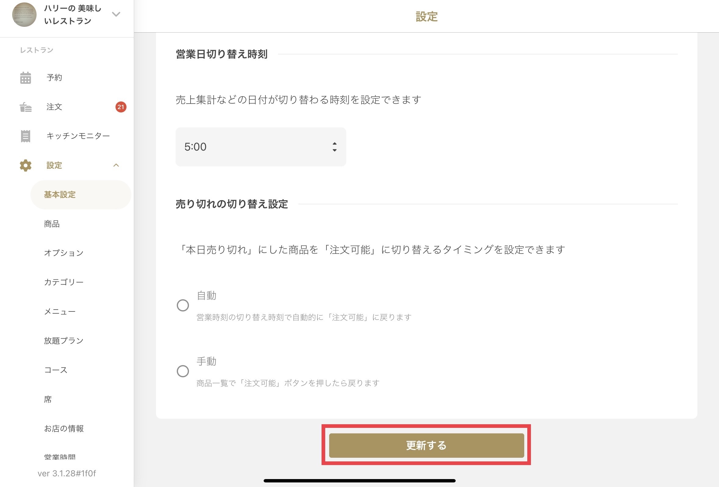
Task: Click the calendar icon for 予約
Action: point(25,78)
